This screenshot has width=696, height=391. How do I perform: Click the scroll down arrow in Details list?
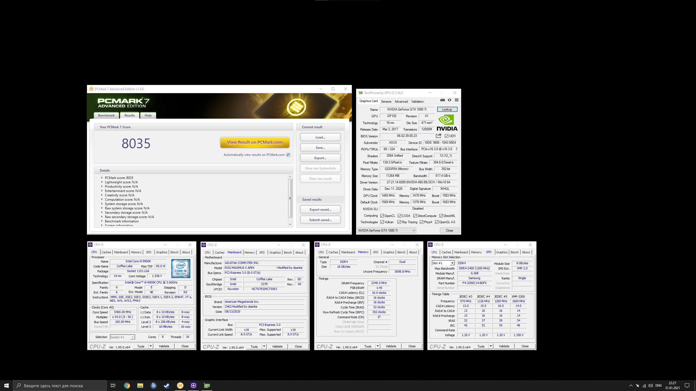pyautogui.click(x=290, y=225)
